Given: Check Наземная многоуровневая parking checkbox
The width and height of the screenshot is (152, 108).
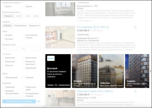Looking at the screenshot, I should tap(4, 91).
